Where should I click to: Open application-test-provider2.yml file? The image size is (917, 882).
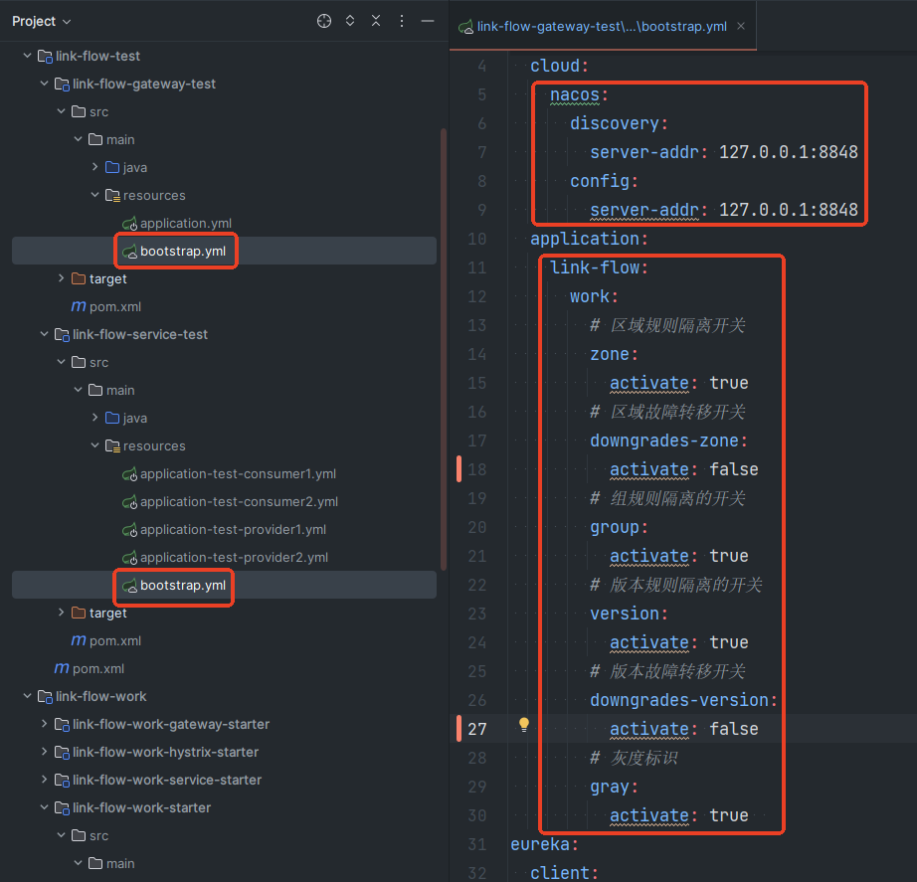tap(234, 557)
